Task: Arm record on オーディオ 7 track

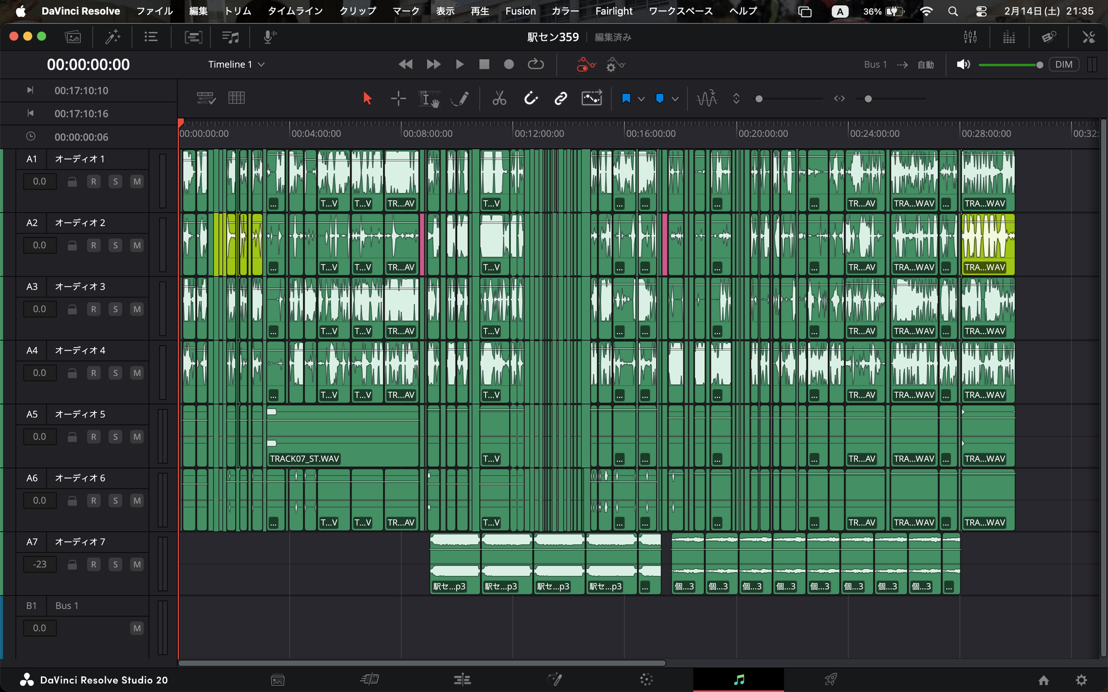Action: (93, 565)
